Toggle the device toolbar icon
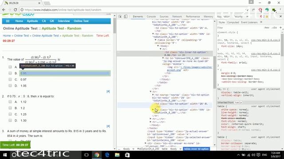 (126, 16)
